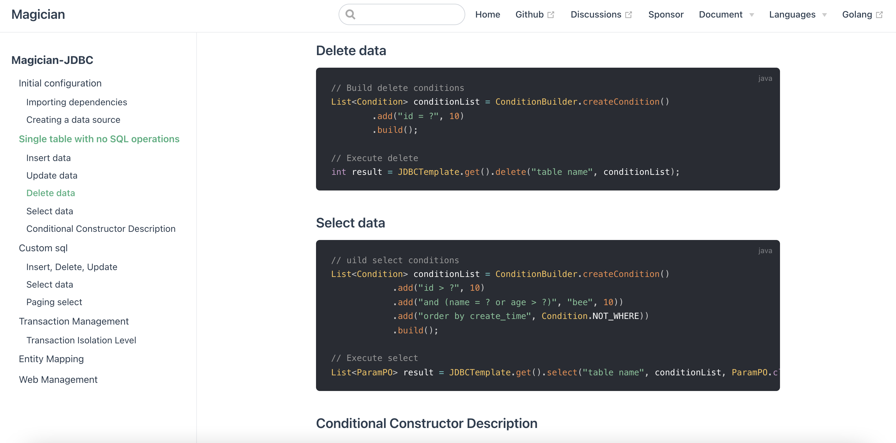Open Initial configuration in sidebar
896x443 pixels.
point(60,83)
